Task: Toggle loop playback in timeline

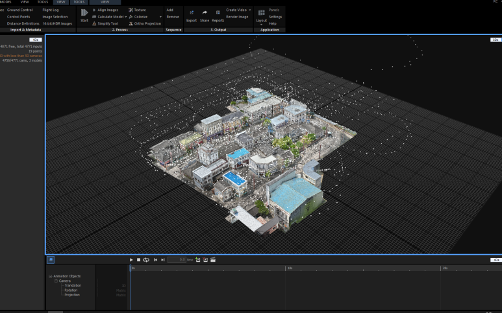Action: click(146, 260)
